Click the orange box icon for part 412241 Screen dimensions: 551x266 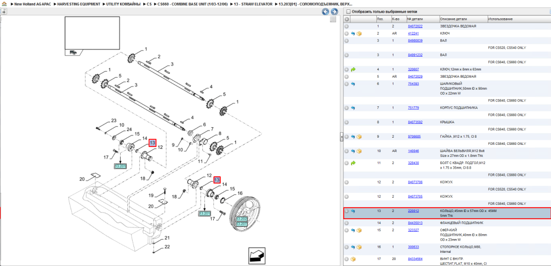tap(359, 34)
